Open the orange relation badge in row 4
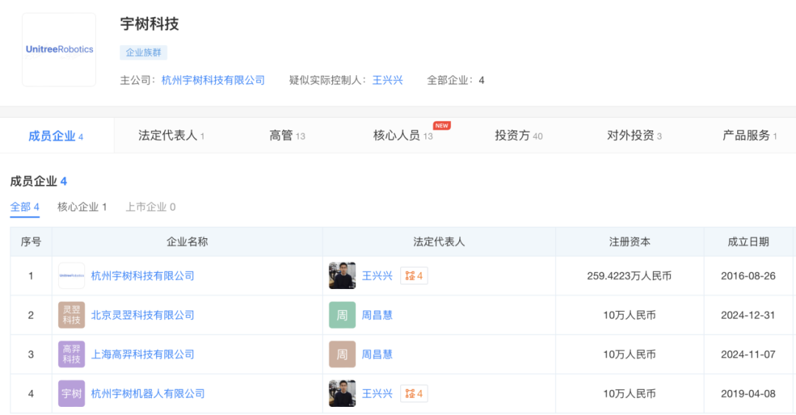796x415 pixels. tap(413, 394)
